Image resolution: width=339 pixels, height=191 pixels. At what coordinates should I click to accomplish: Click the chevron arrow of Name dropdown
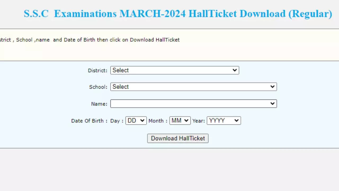272,104
